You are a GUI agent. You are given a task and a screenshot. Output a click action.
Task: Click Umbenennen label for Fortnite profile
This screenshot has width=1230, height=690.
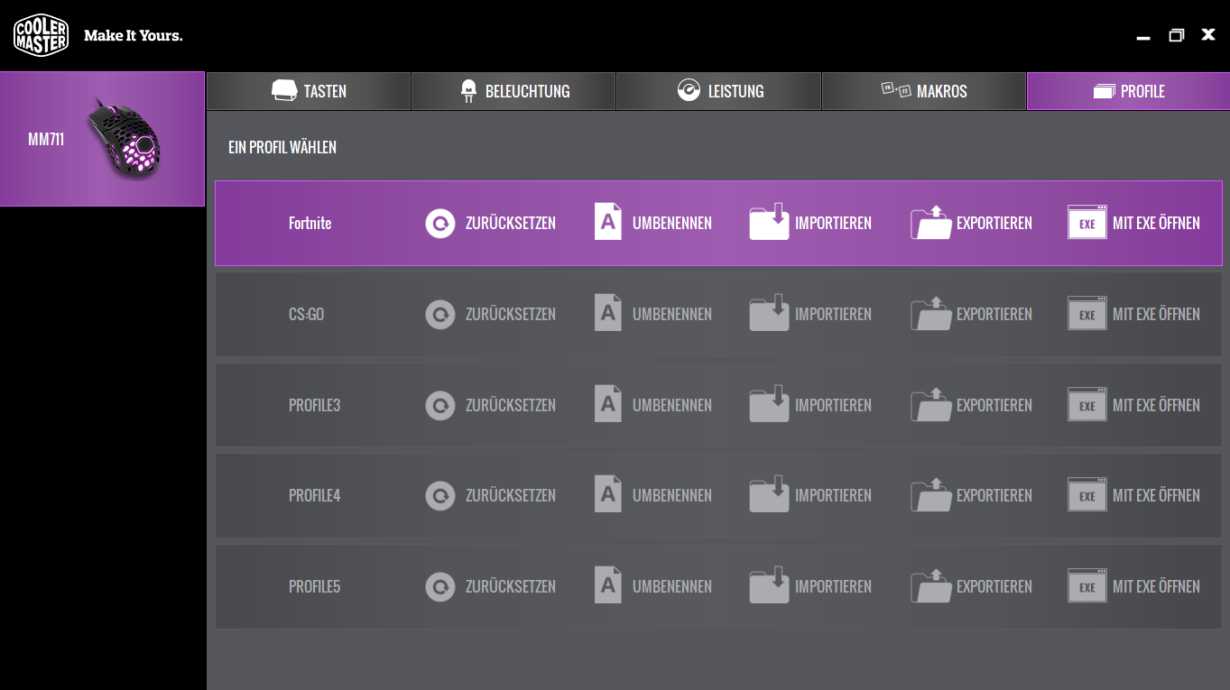click(672, 223)
